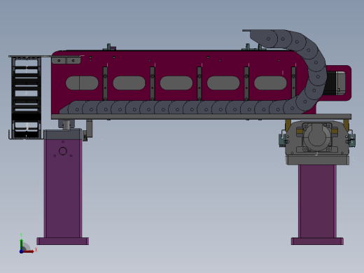Select the rightmost oval slot in the maroon panel
Screen dimensions: 364x273
point(270,83)
